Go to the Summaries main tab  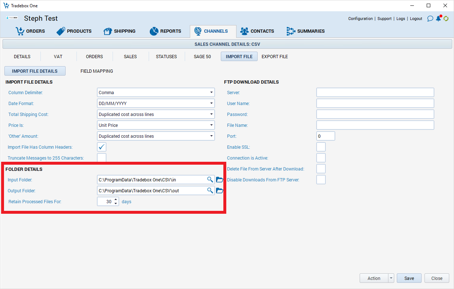305,31
